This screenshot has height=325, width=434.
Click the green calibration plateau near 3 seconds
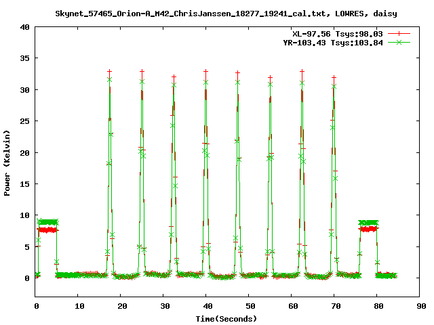[x=47, y=222]
